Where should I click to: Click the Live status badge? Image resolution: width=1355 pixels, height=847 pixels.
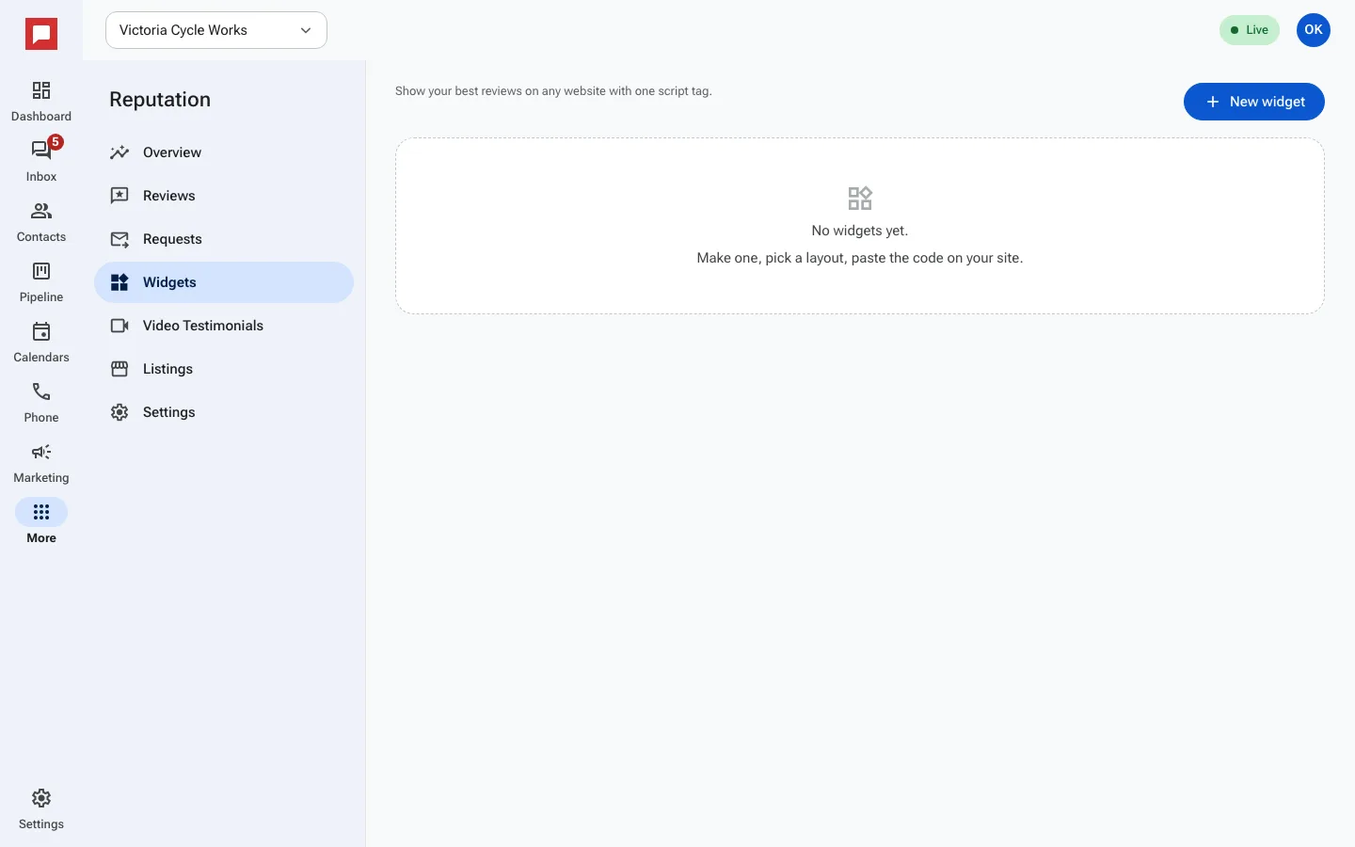point(1250,30)
